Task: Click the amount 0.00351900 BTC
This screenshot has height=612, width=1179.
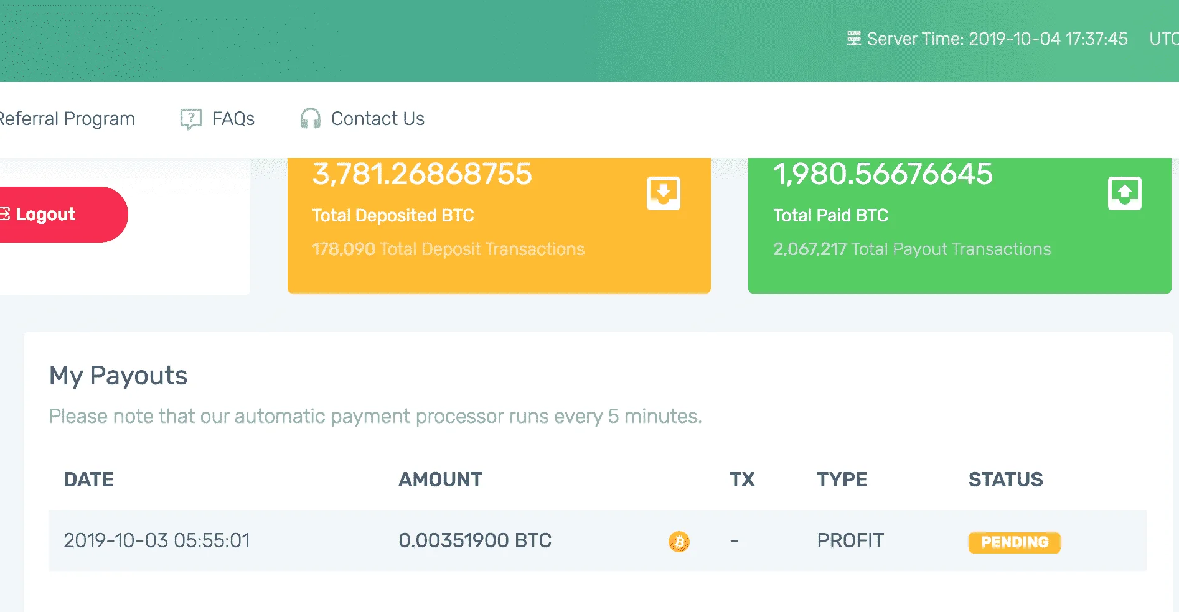Action: [475, 540]
